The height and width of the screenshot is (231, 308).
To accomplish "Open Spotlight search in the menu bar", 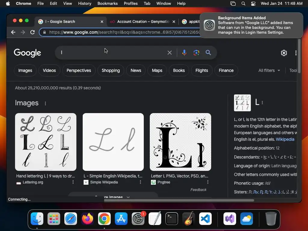I will pyautogui.click(x=243, y=4).
